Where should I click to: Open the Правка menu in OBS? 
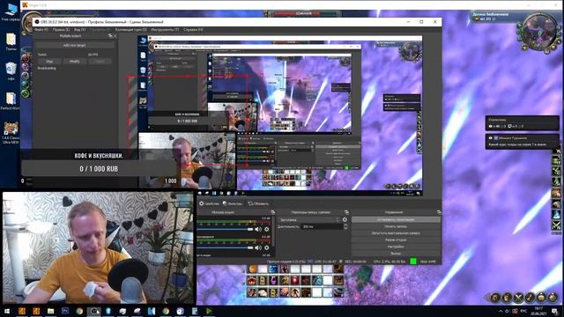61,30
